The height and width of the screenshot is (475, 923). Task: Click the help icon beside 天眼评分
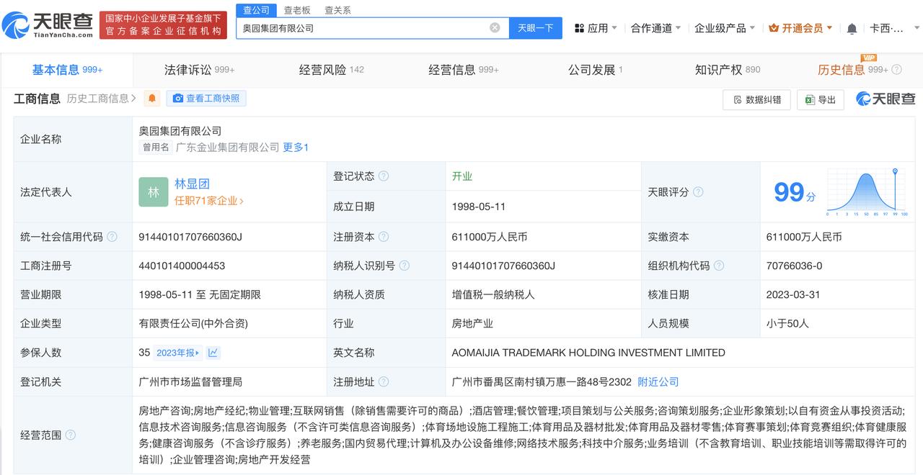tap(698, 192)
